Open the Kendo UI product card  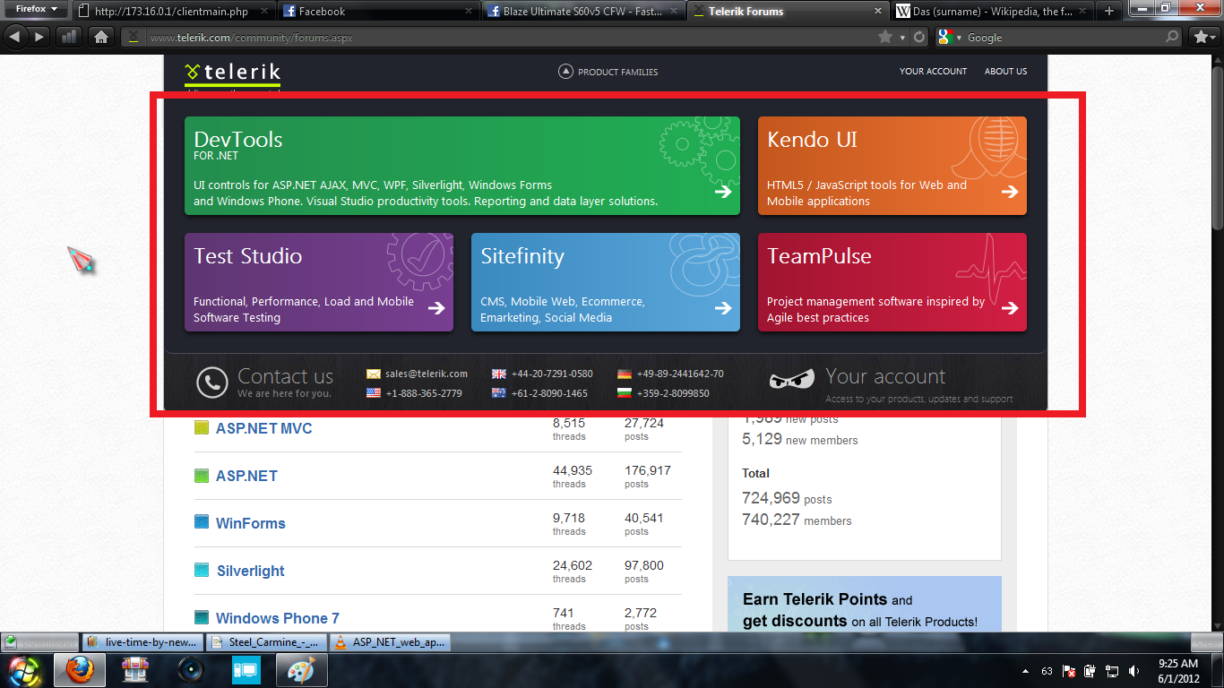click(x=892, y=166)
